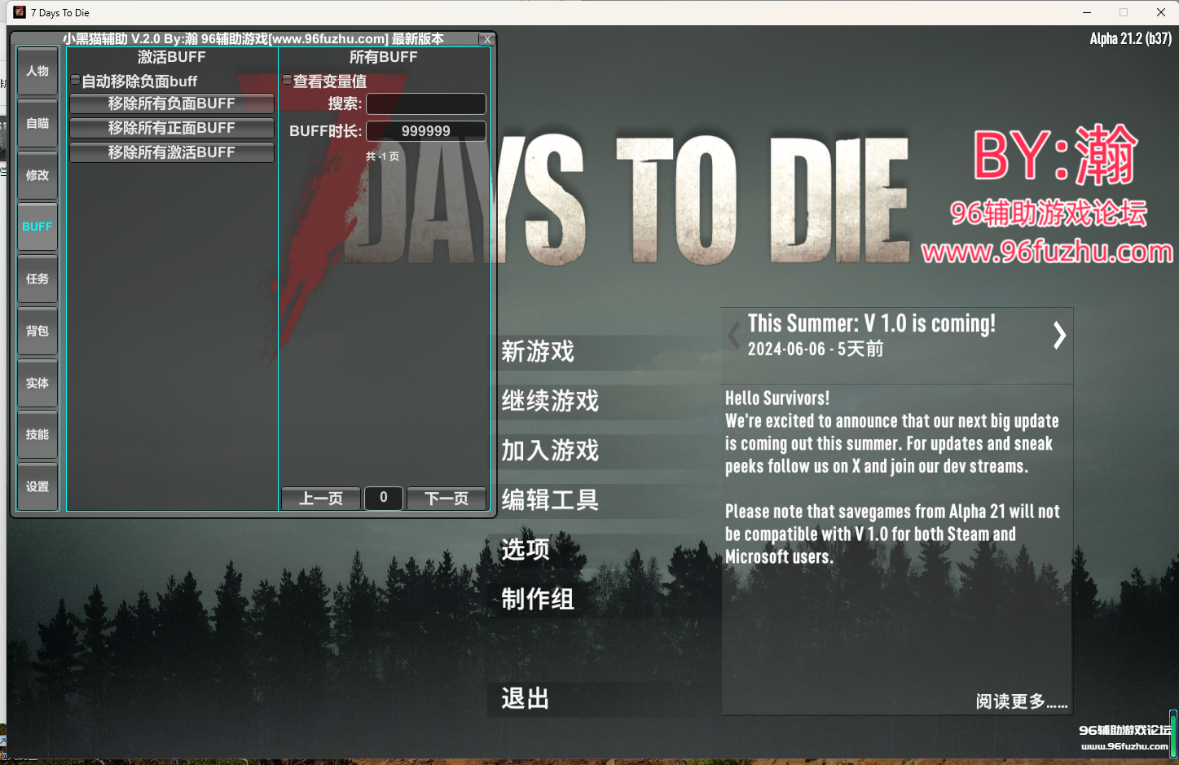Click the 移除所有负面BUFF button

coord(171,104)
